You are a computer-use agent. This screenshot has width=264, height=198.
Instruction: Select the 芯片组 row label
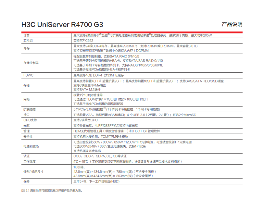(x=28, y=41)
